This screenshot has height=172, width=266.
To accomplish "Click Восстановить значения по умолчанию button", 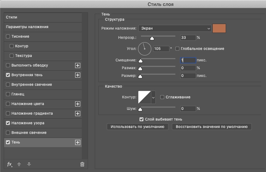I will coord(212,127).
